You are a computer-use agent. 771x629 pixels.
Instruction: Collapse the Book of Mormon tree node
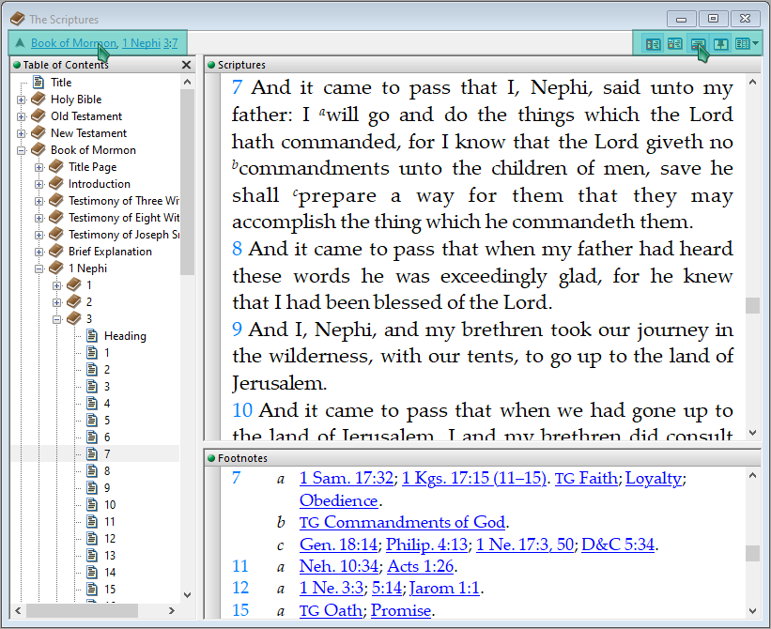tap(21, 150)
